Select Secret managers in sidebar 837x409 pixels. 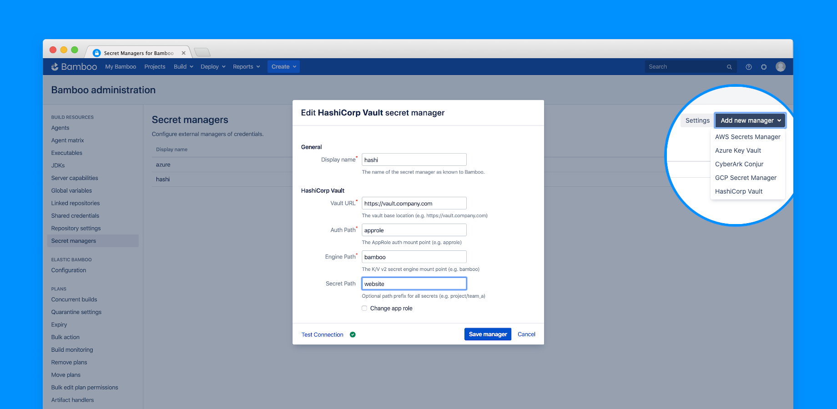click(x=93, y=241)
